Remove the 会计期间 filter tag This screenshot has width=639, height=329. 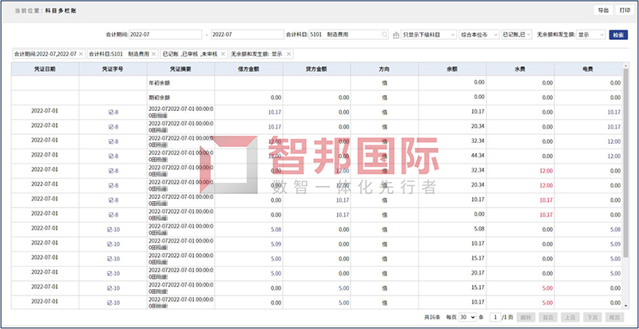(81, 54)
